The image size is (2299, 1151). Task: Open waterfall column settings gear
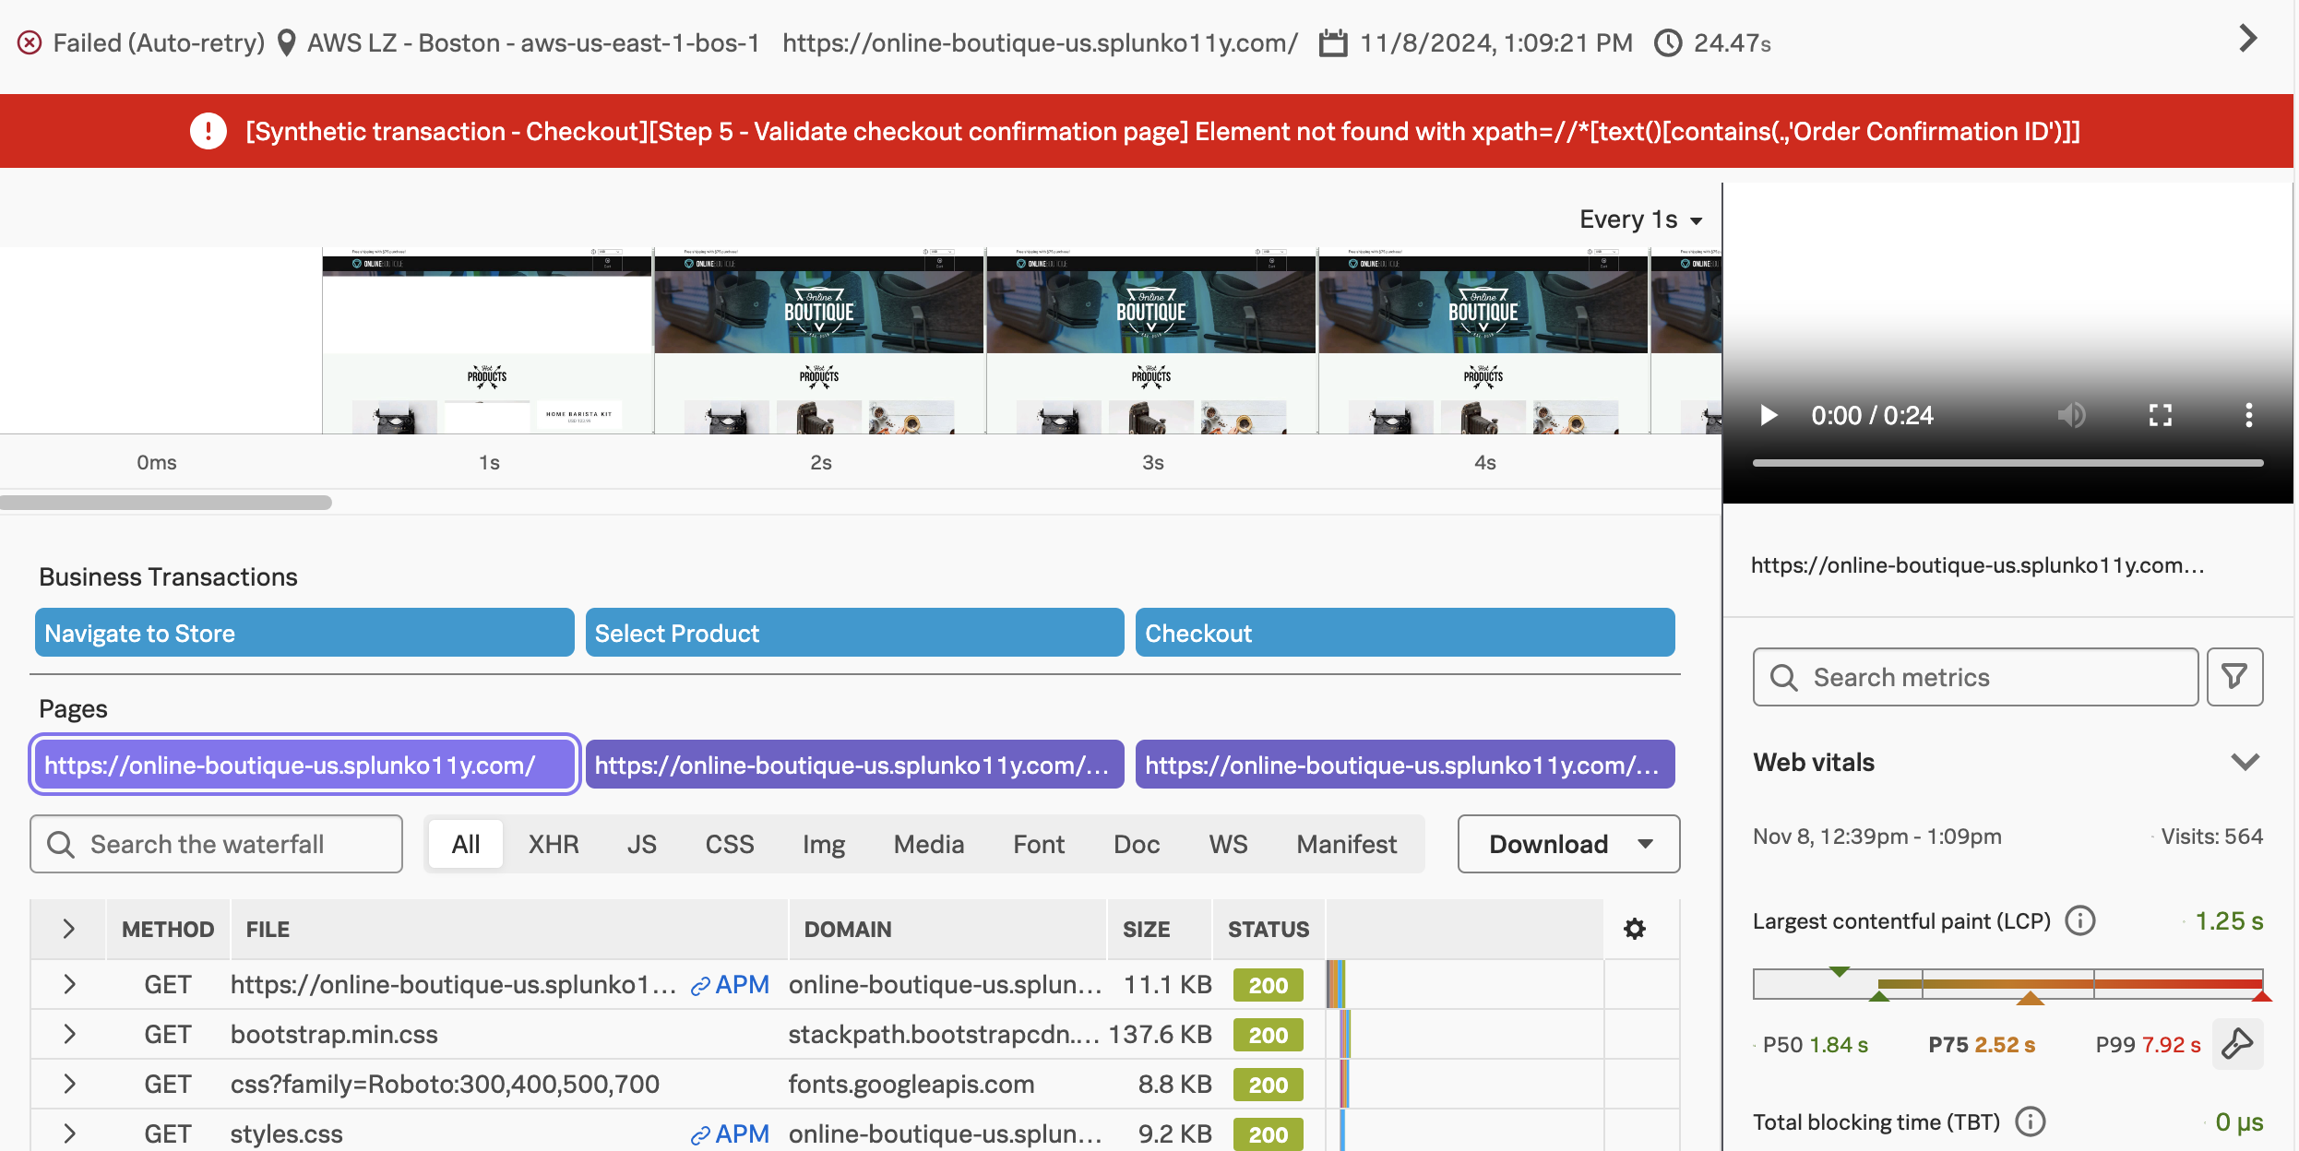[1634, 929]
